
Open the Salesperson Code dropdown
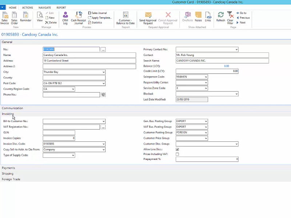click(206, 77)
